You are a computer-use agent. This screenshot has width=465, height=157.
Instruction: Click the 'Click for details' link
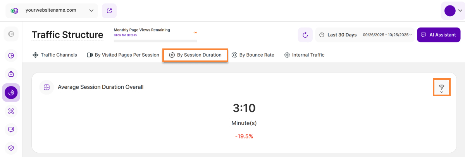pyautogui.click(x=125, y=35)
